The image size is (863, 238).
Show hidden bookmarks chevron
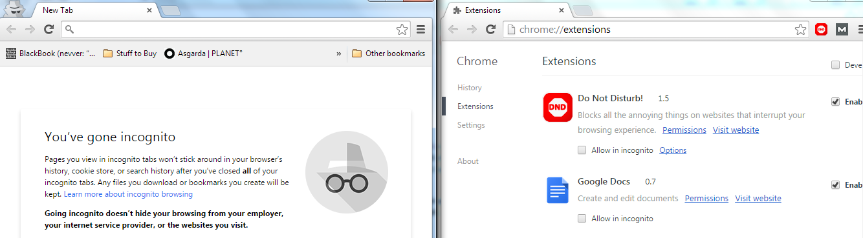[338, 54]
